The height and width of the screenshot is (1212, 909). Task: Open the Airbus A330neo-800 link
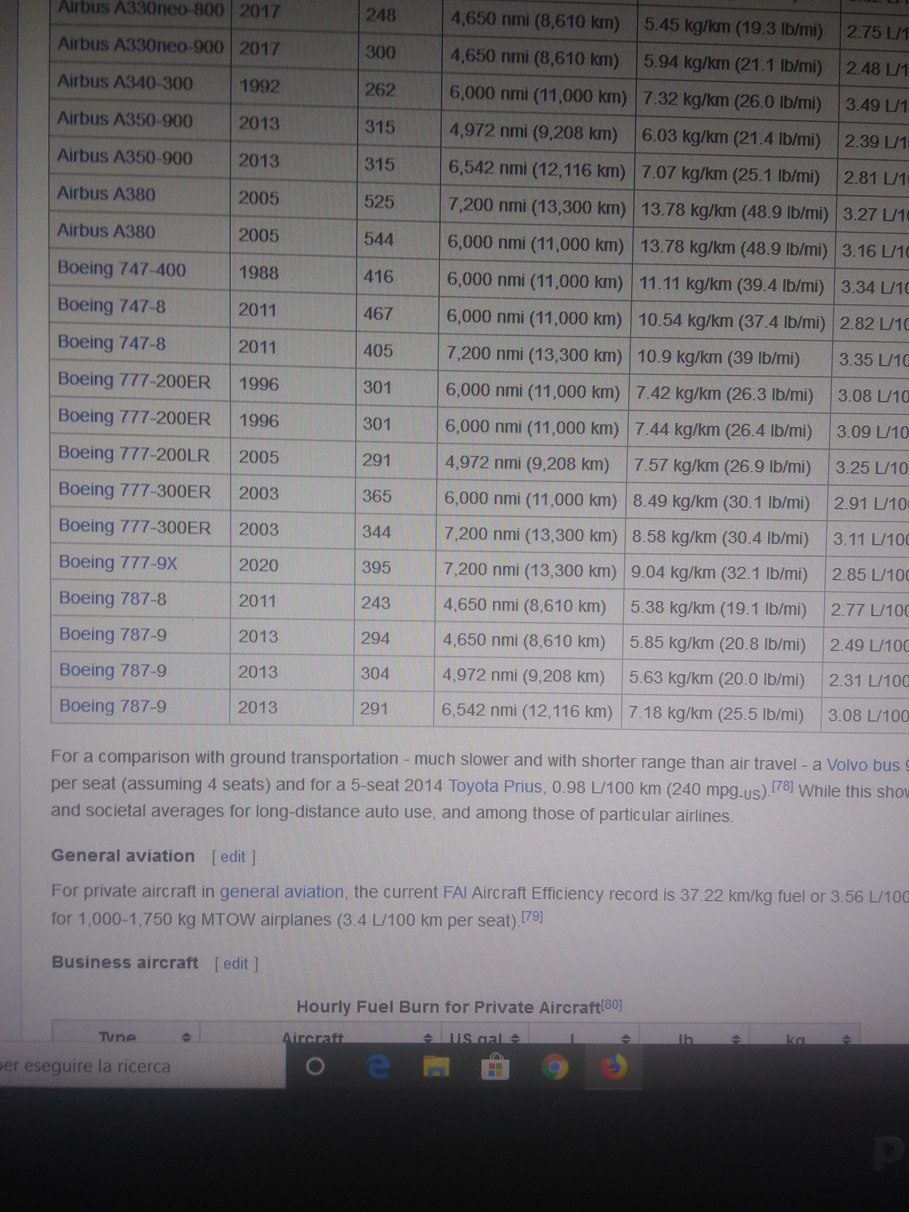[141, 9]
